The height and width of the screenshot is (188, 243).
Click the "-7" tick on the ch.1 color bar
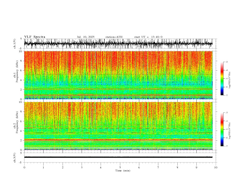pyautogui.click(x=226, y=96)
